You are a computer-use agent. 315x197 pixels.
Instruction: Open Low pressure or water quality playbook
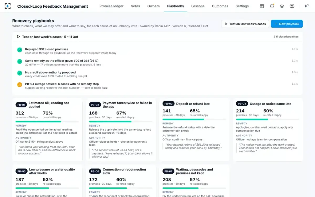click(52, 171)
